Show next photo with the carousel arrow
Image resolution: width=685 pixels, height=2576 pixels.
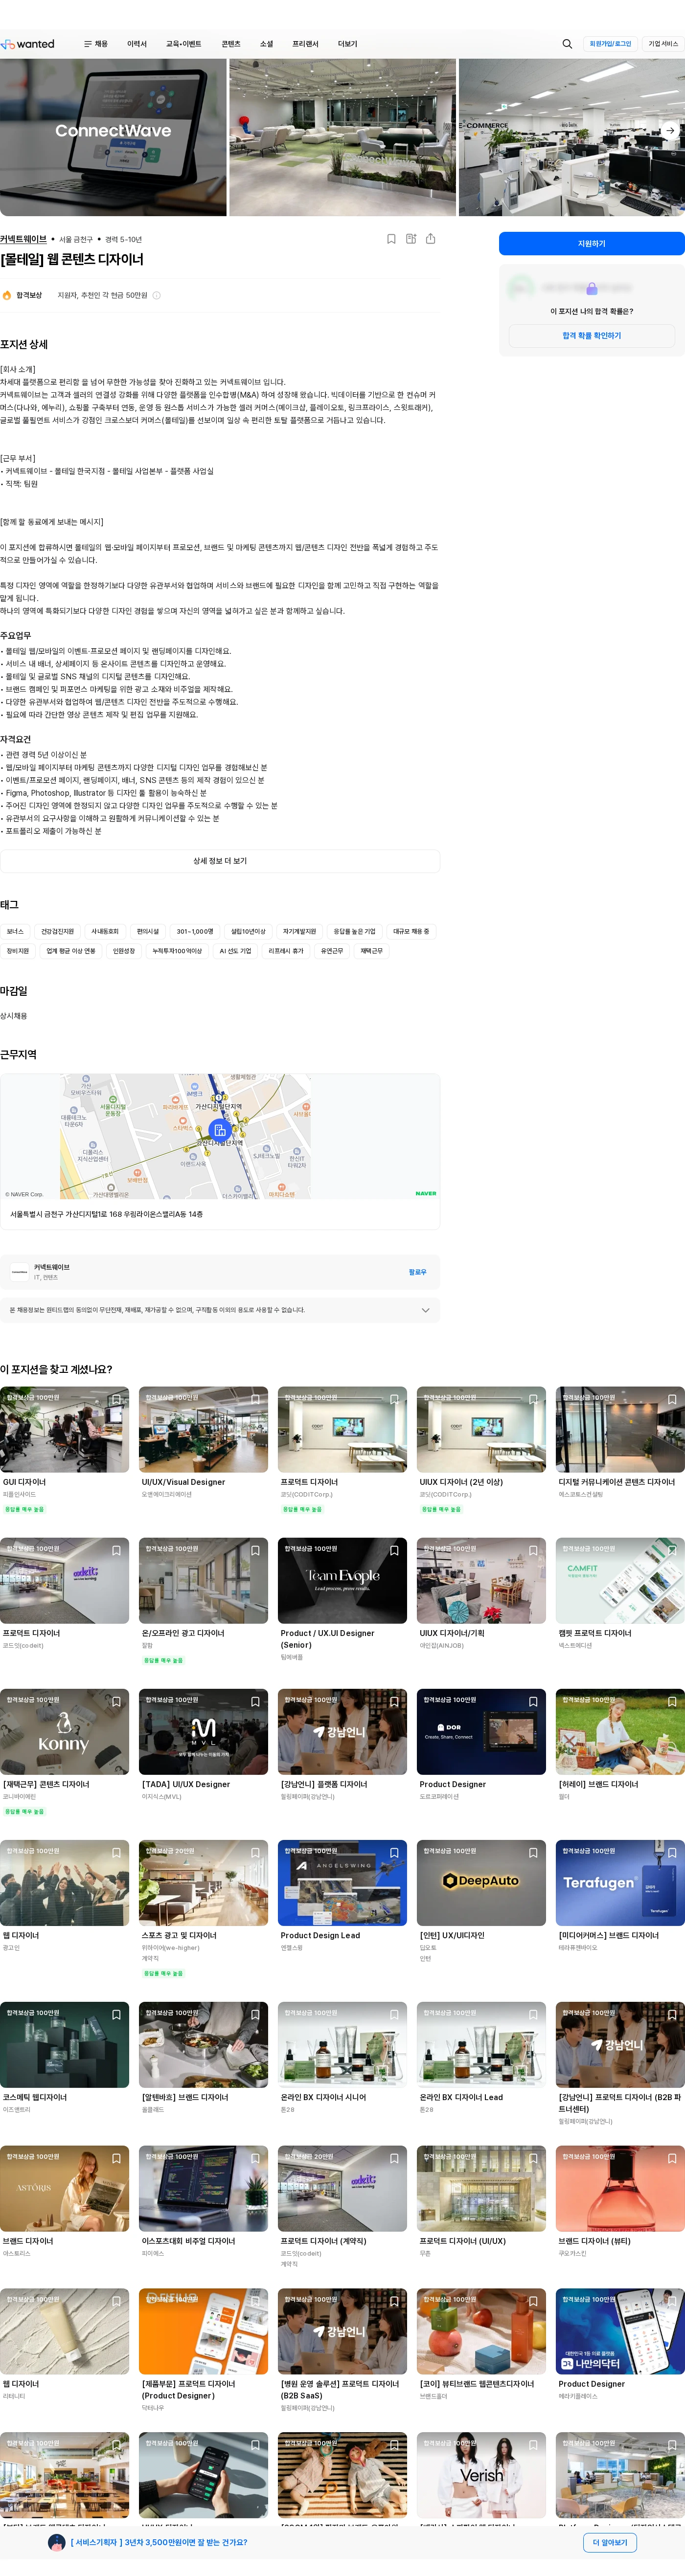(670, 131)
